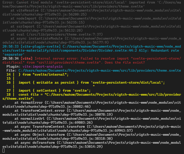Click 'at eval (/src/lib/providers/theme.svelte:7:37)'
Screen dimensions: 184x154
click(x=57, y=35)
